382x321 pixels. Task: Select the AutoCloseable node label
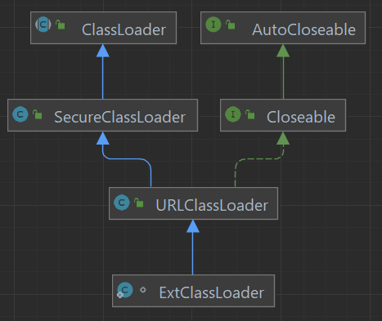(303, 29)
